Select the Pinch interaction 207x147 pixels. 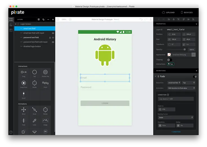[45, 84]
